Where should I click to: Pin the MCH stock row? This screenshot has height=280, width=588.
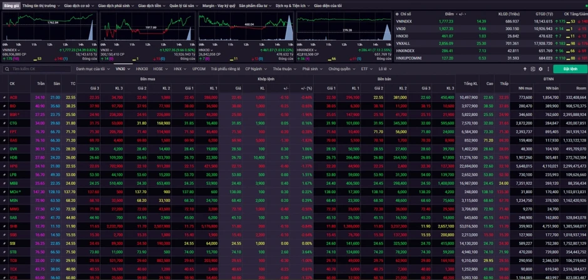[4, 192]
